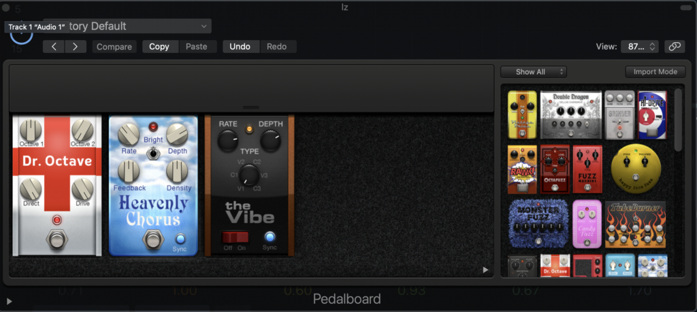Viewport: 697px width, 312px height.
Task: Toggle Import Mode
Action: coord(655,72)
